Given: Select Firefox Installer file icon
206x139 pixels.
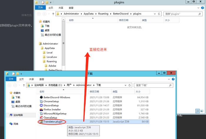Looking at the screenshot, I should point(41,109).
